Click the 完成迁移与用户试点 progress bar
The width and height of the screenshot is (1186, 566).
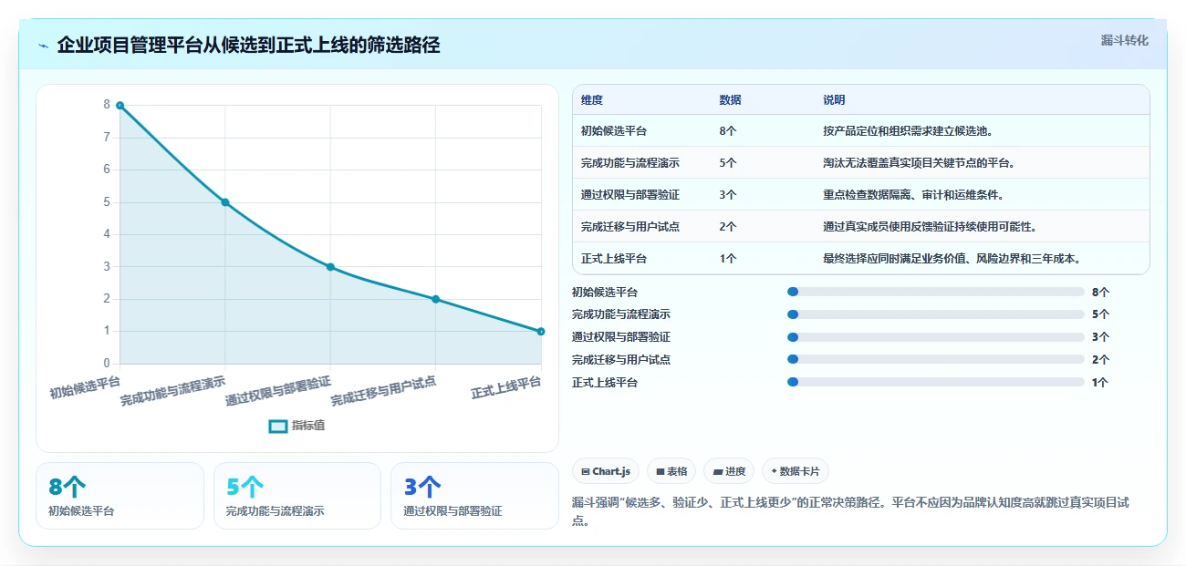point(935,360)
